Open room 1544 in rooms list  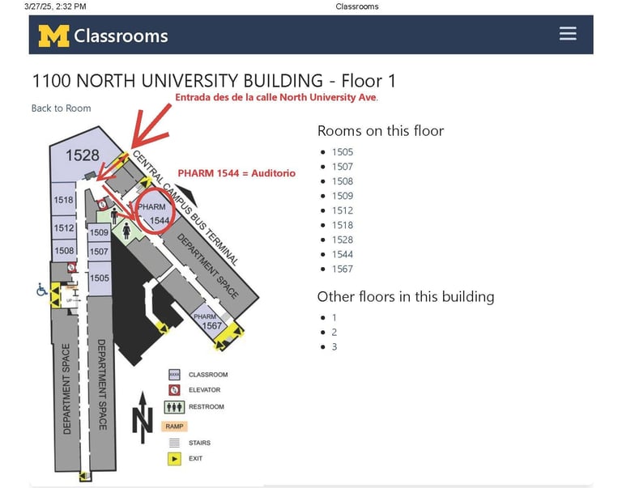tap(343, 255)
